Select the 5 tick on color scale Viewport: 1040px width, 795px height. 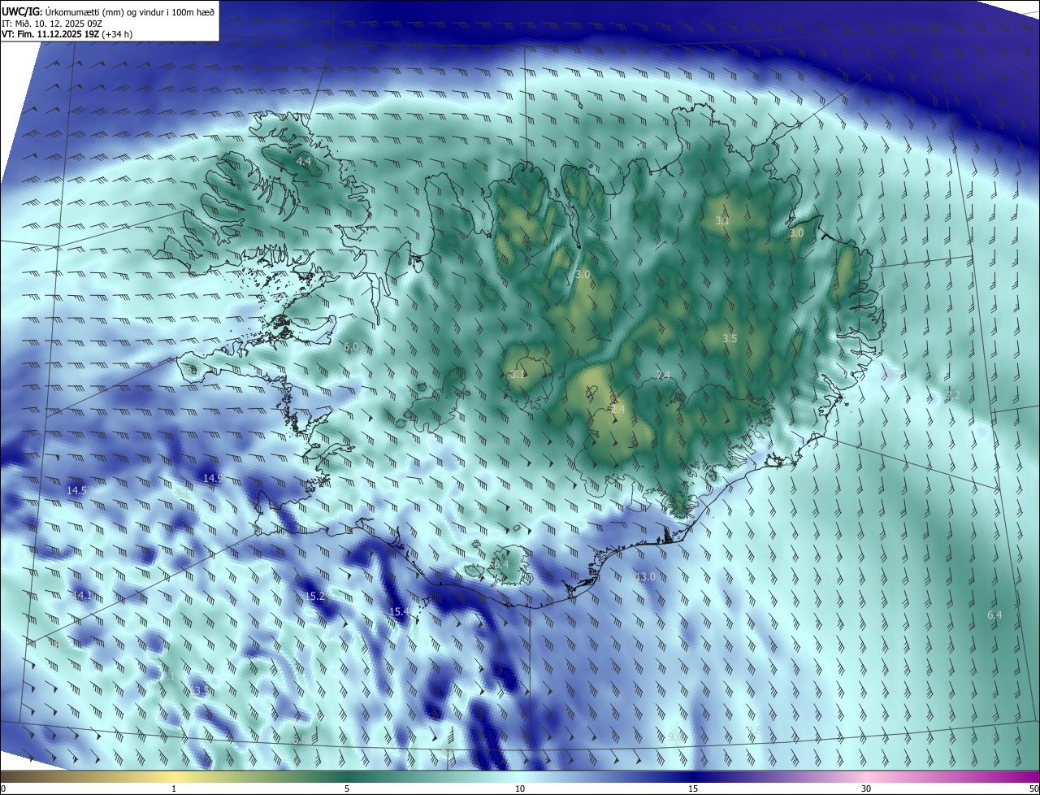[347, 788]
